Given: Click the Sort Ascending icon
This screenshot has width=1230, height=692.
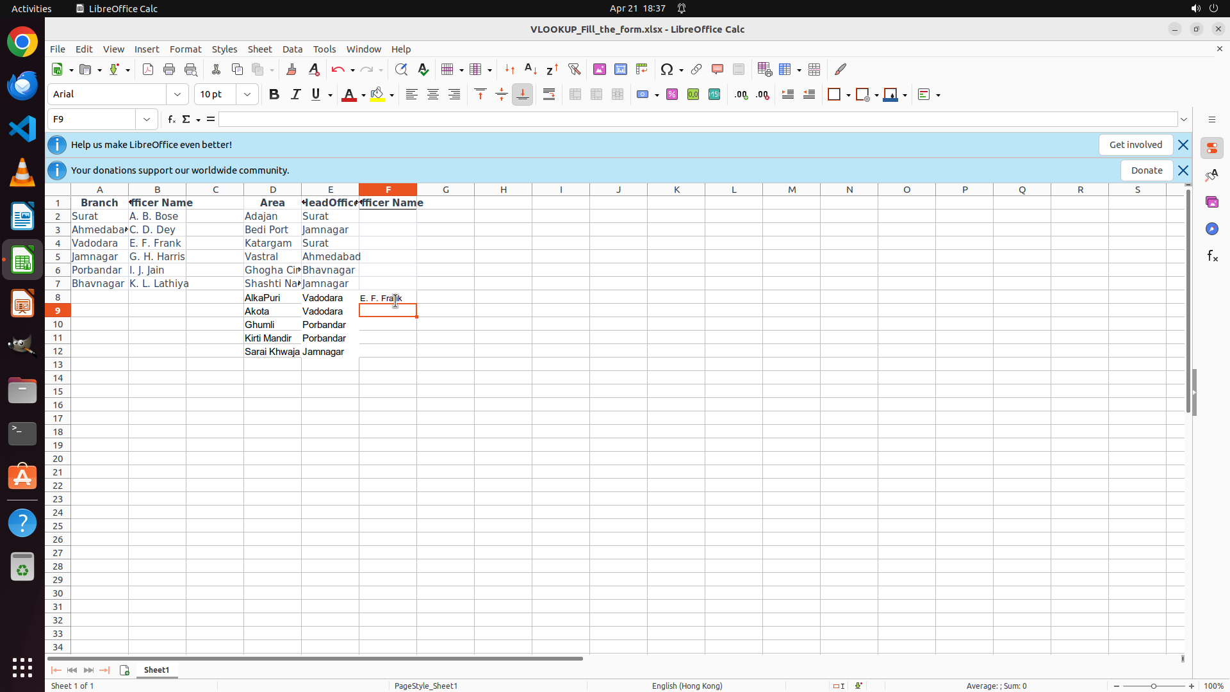Looking at the screenshot, I should tap(530, 69).
